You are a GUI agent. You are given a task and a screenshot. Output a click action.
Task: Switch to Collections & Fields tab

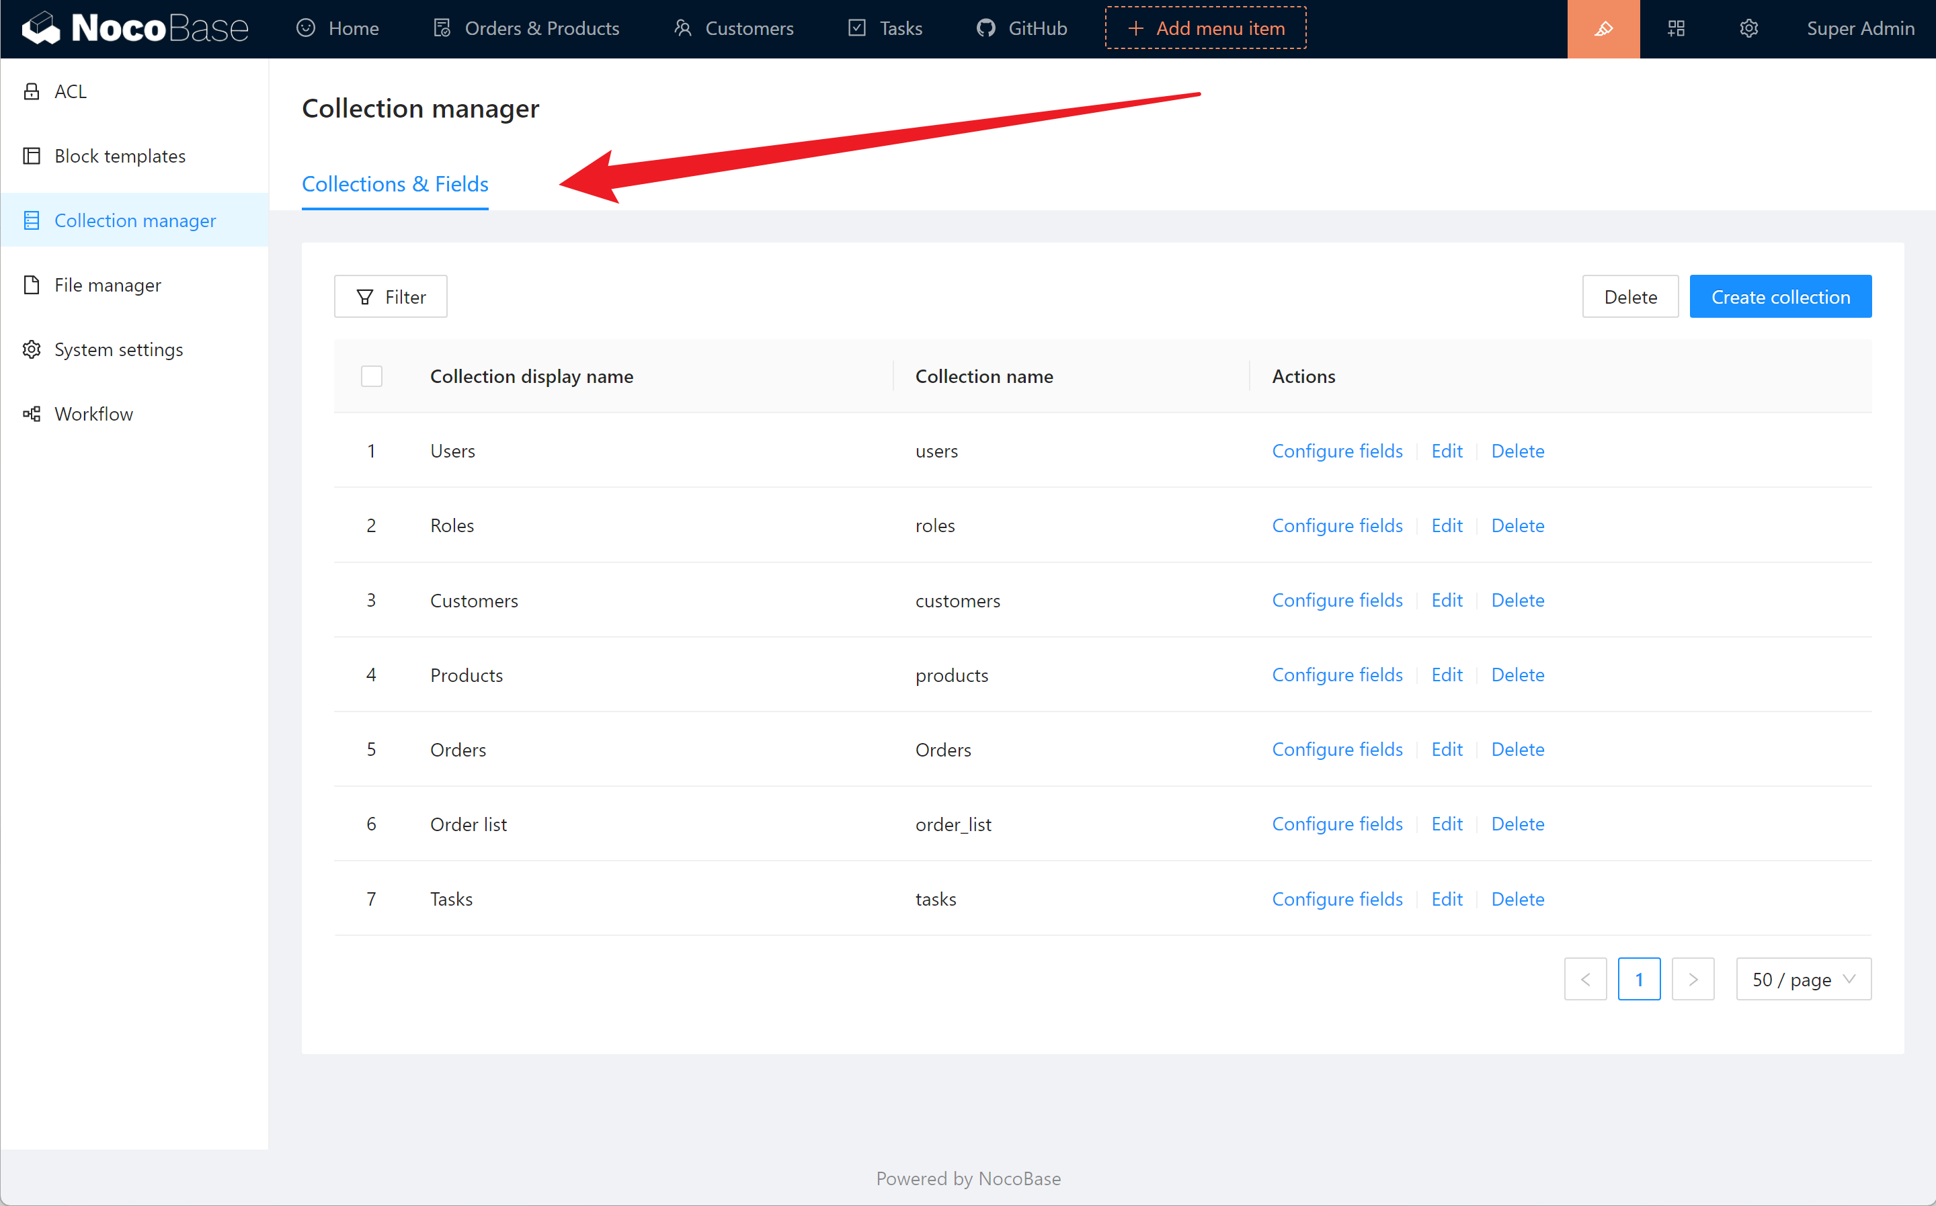point(395,184)
